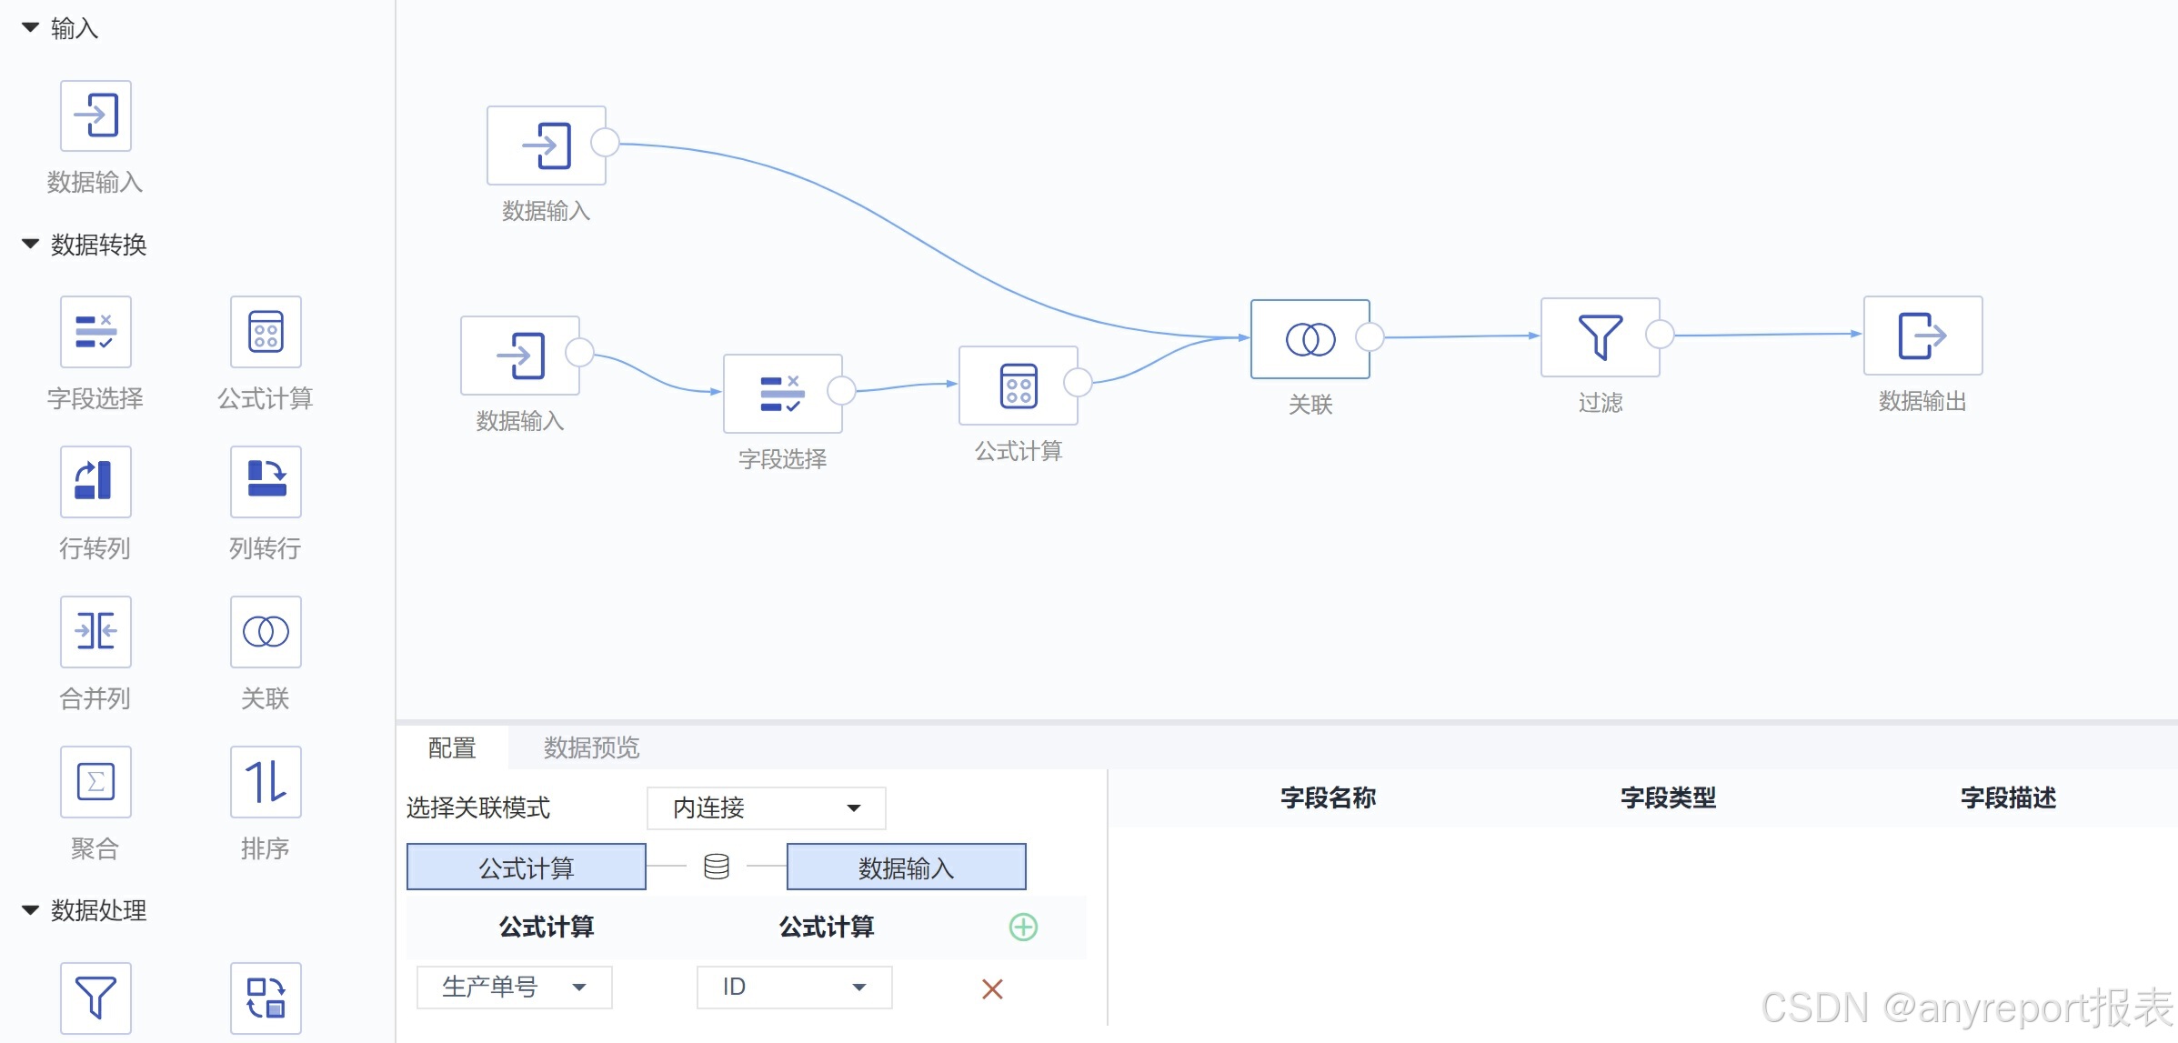Click the green add join condition icon
This screenshot has height=1043, width=2178.
click(1023, 927)
